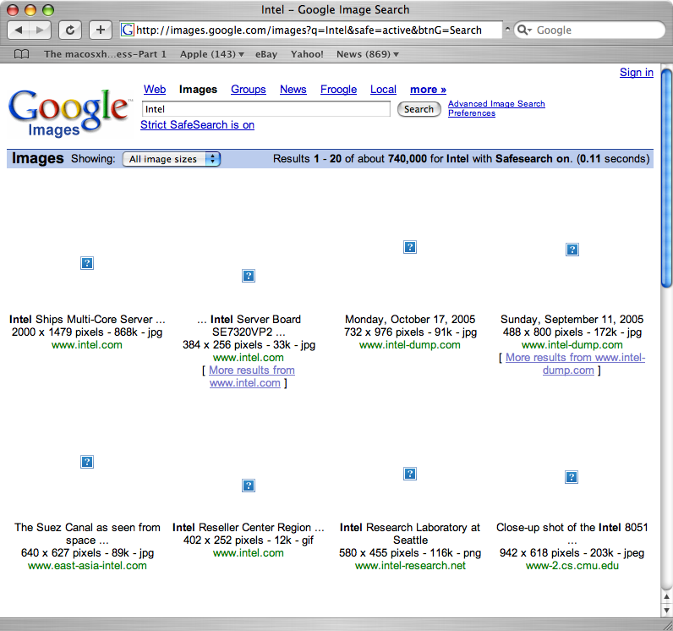Click www.intel.com under Intel Reseller Center Region
Image resolution: width=673 pixels, height=631 pixels.
click(249, 553)
